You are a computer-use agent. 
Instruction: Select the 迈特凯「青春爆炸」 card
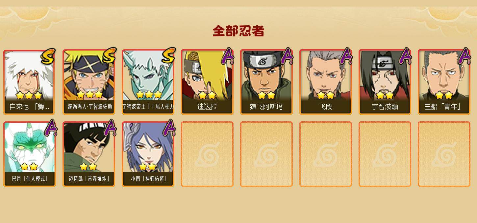89,154
